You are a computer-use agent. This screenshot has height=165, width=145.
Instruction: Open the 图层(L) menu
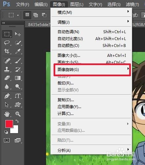pyautogui.click(x=77, y=4)
